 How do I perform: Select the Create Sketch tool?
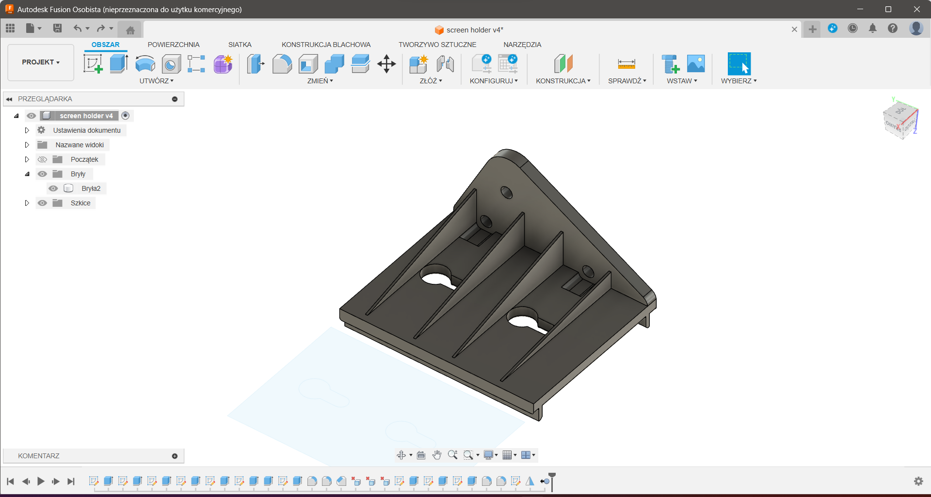coord(93,63)
